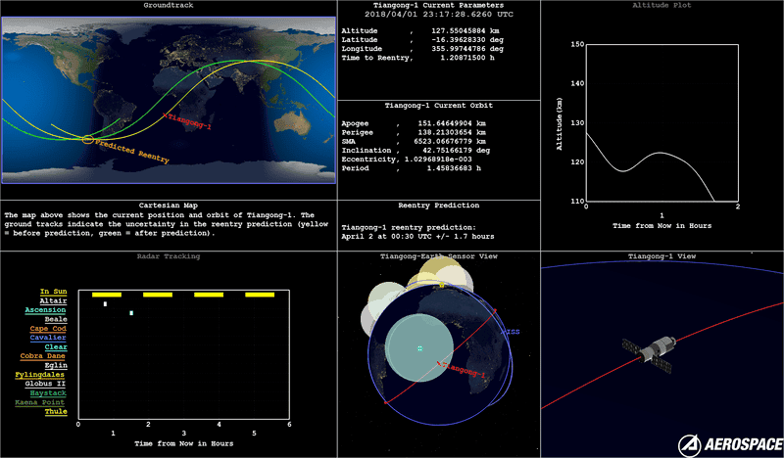
Task: Click the white Altair tracking marker
Action: click(x=105, y=303)
